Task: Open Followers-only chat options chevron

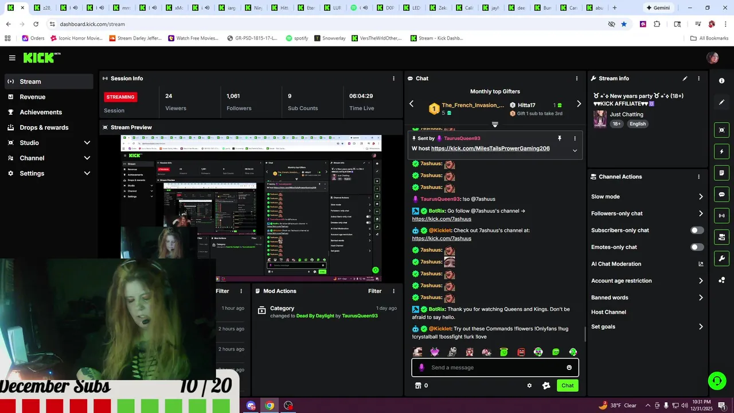Action: pos(701,213)
